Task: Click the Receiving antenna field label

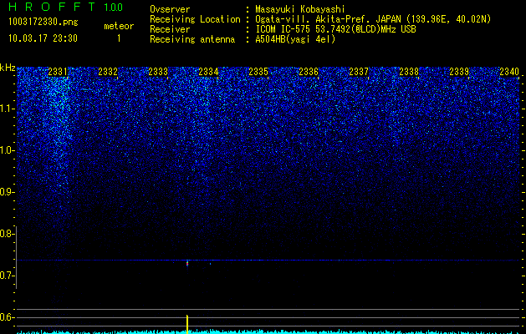Action: tap(192, 39)
